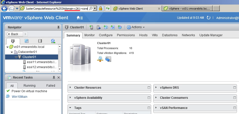Click the New Resource Pool toolbar icon
Screen dimensions: 239x114
coord(120,27)
